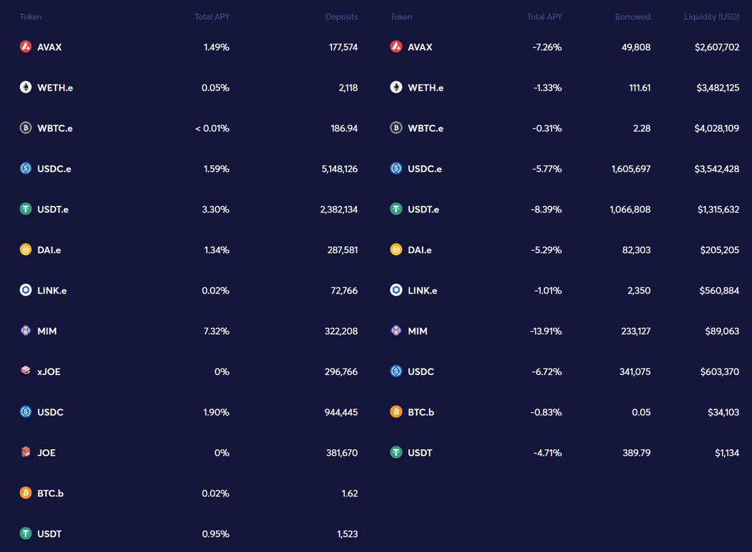Click the WBTC.e icon in the deposits table
The height and width of the screenshot is (552, 752).
(25, 128)
